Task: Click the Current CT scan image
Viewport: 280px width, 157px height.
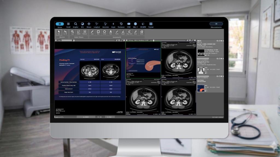Action: pyautogui.click(x=90, y=70)
